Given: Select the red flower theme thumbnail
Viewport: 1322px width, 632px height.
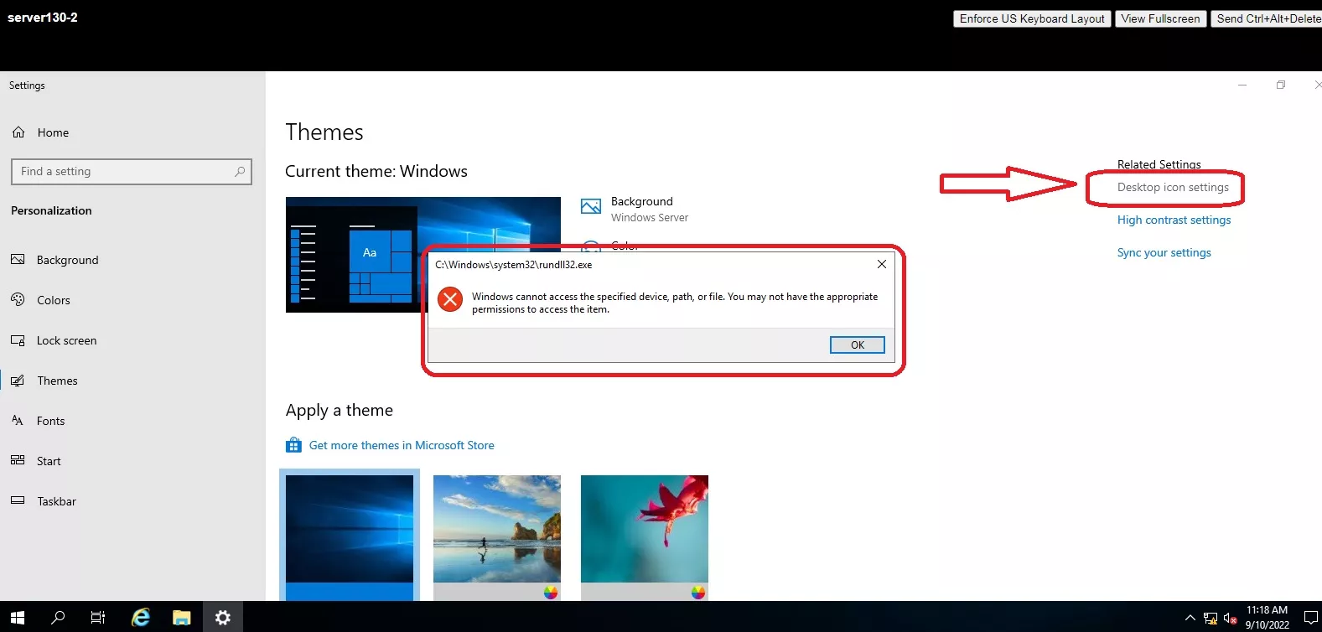Looking at the screenshot, I should (x=645, y=529).
